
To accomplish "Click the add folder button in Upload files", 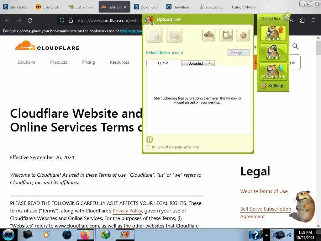I will 174,35.
